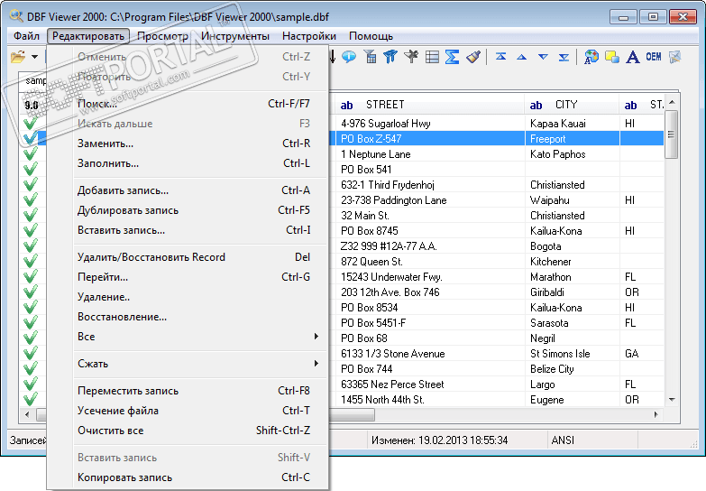Click the ab type icon of STREET column
Screen dimensions: 706x491
(347, 105)
